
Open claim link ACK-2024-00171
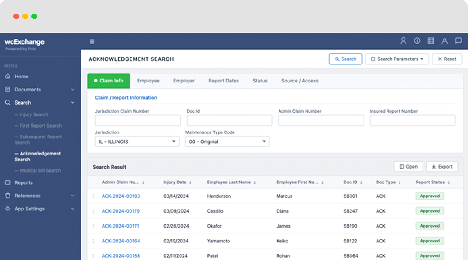point(120,226)
